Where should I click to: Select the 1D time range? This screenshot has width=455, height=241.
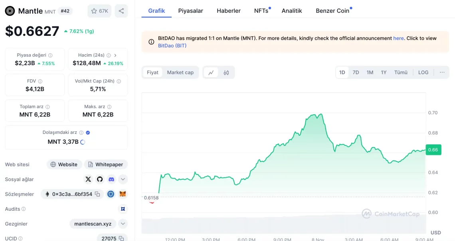coord(342,72)
